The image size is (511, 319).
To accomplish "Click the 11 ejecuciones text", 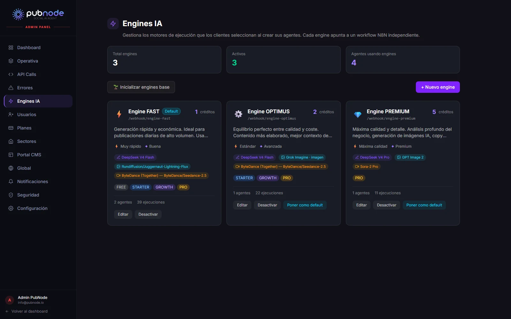I will [388, 193].
